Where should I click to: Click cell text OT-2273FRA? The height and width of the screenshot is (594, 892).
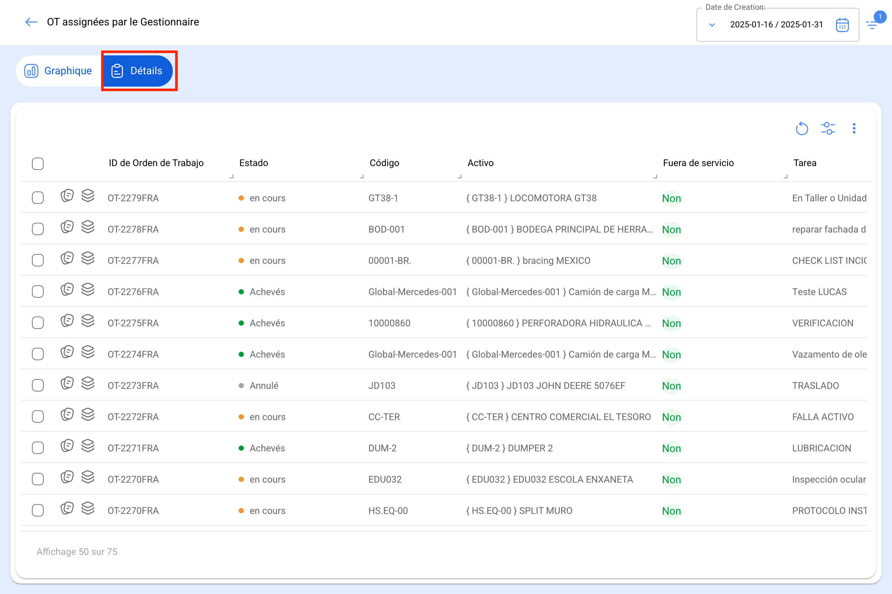[x=133, y=386]
